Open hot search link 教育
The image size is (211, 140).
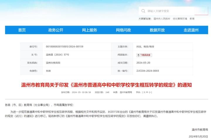coord(192,19)
